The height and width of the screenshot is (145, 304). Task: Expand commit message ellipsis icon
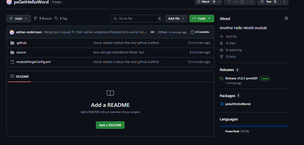tap(152, 32)
